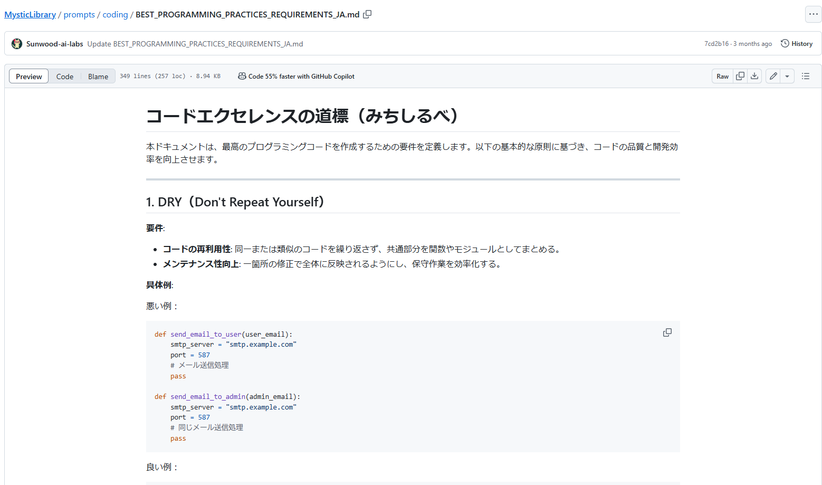
Task: Open the Sunwood-ai-labs author profile
Action: pyautogui.click(x=55, y=44)
